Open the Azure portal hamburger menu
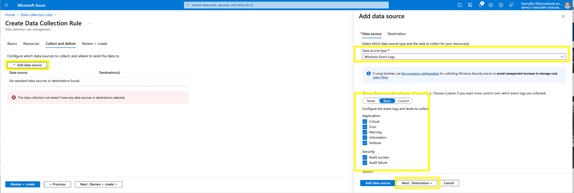Image resolution: width=574 pixels, height=193 pixels. click(x=6, y=5)
